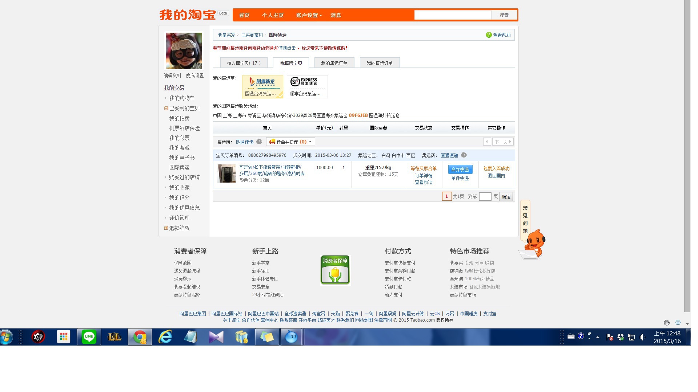698x392 pixels.
Task: Open LINE from the taskbar
Action: pos(89,337)
